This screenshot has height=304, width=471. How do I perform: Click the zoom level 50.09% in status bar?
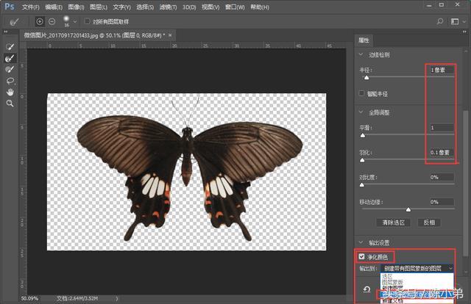pyautogui.click(x=29, y=298)
